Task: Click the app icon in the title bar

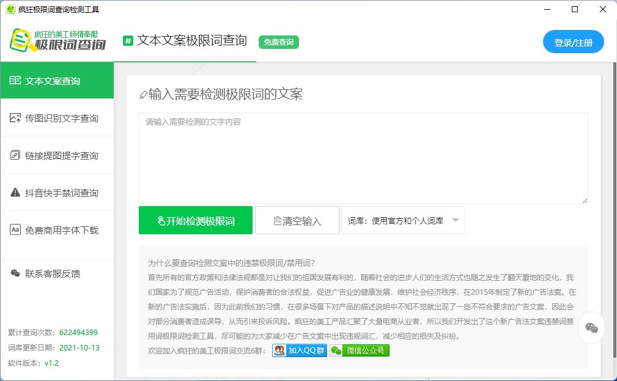Action: click(x=10, y=9)
